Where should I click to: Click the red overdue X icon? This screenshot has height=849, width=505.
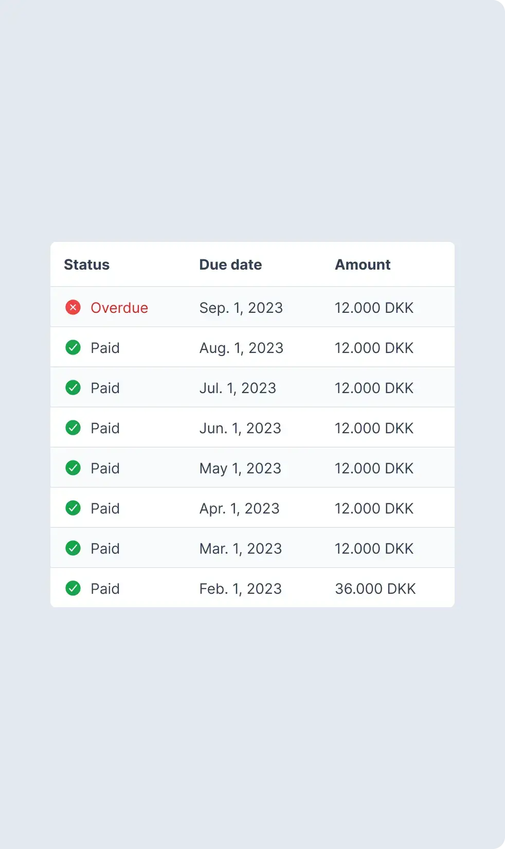pos(73,308)
